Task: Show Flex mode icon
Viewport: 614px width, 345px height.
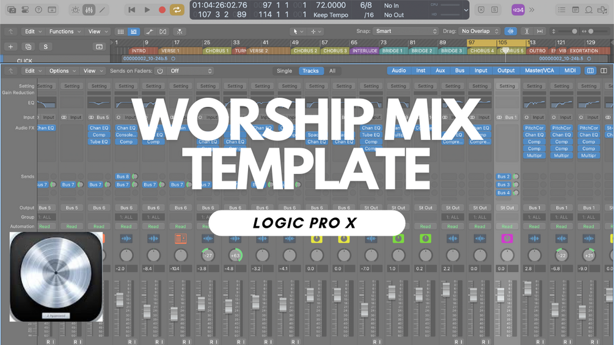Action: click(163, 32)
